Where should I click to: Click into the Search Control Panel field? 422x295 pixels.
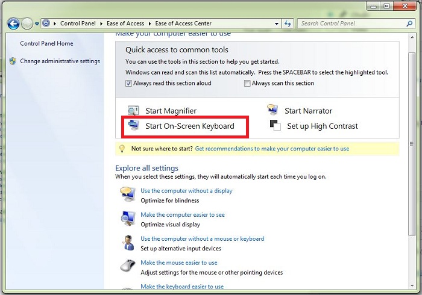(351, 23)
